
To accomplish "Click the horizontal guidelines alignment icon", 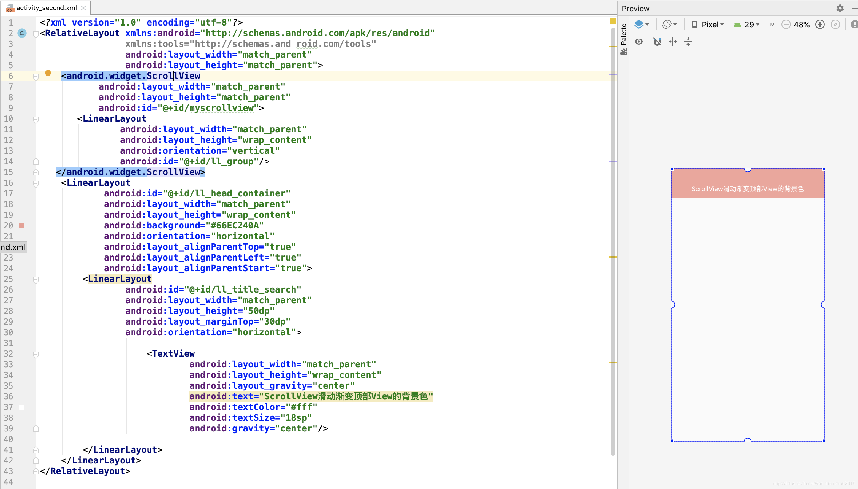I will point(672,42).
